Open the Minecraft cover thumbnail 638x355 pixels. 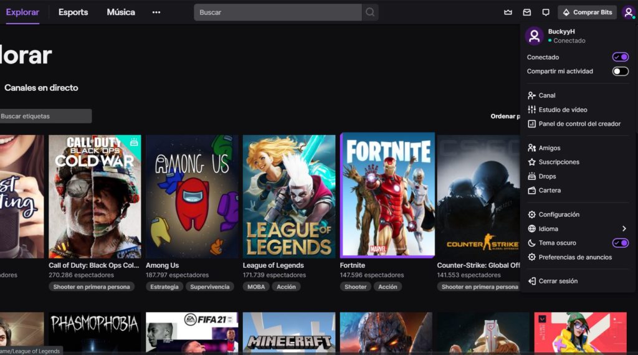click(x=289, y=332)
